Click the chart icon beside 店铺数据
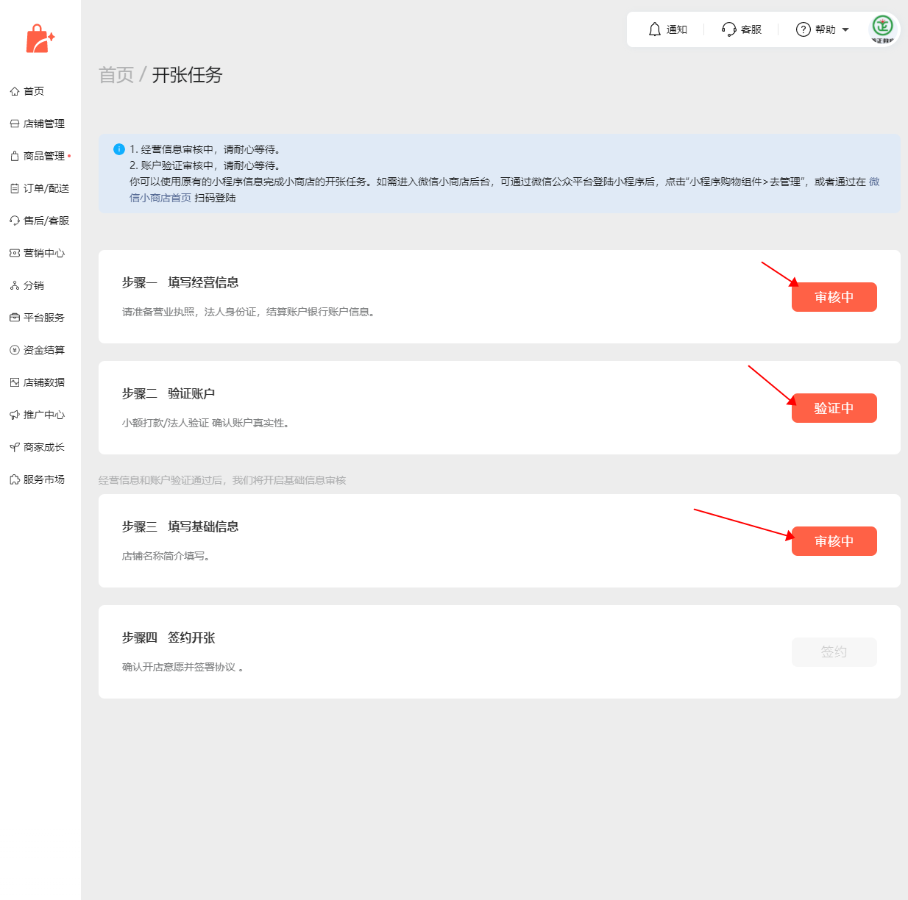 click(x=15, y=382)
